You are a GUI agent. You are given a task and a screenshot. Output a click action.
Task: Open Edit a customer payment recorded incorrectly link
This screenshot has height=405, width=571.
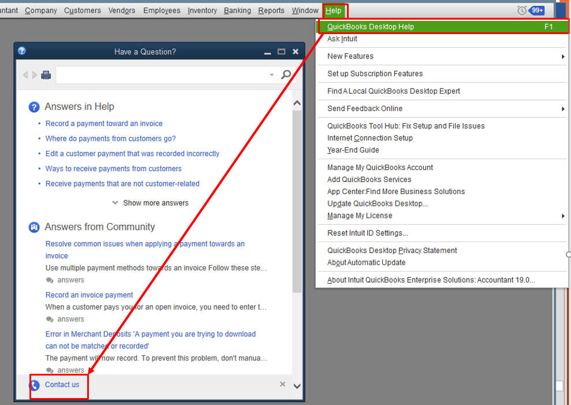[x=132, y=154]
